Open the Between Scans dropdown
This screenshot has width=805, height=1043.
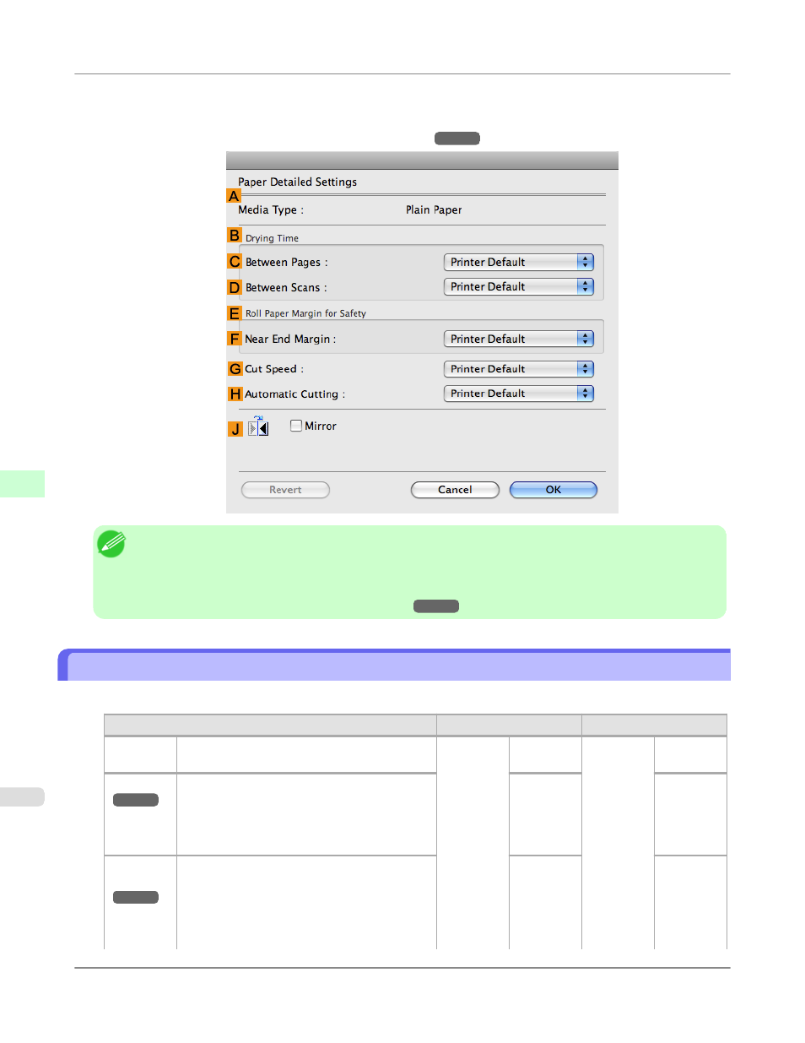click(519, 286)
